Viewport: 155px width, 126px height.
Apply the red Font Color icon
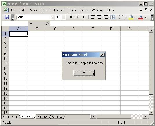point(141,17)
